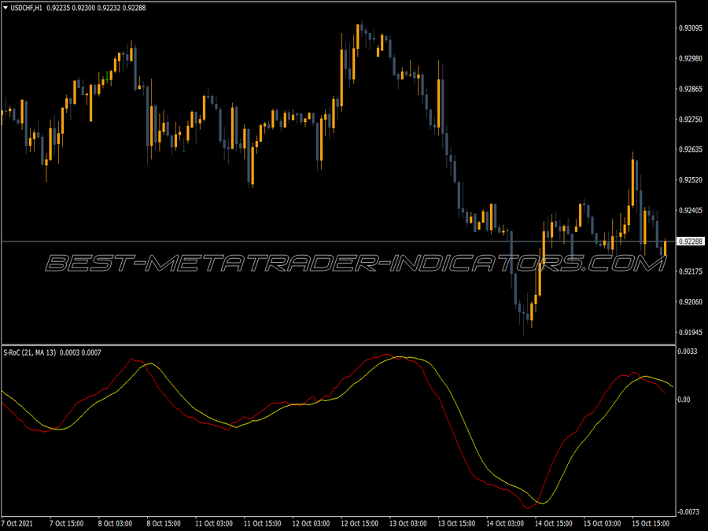Image resolution: width=708 pixels, height=531 pixels.
Task: Click the S-RoC values 0.0003 0.0007
Action: (80, 352)
